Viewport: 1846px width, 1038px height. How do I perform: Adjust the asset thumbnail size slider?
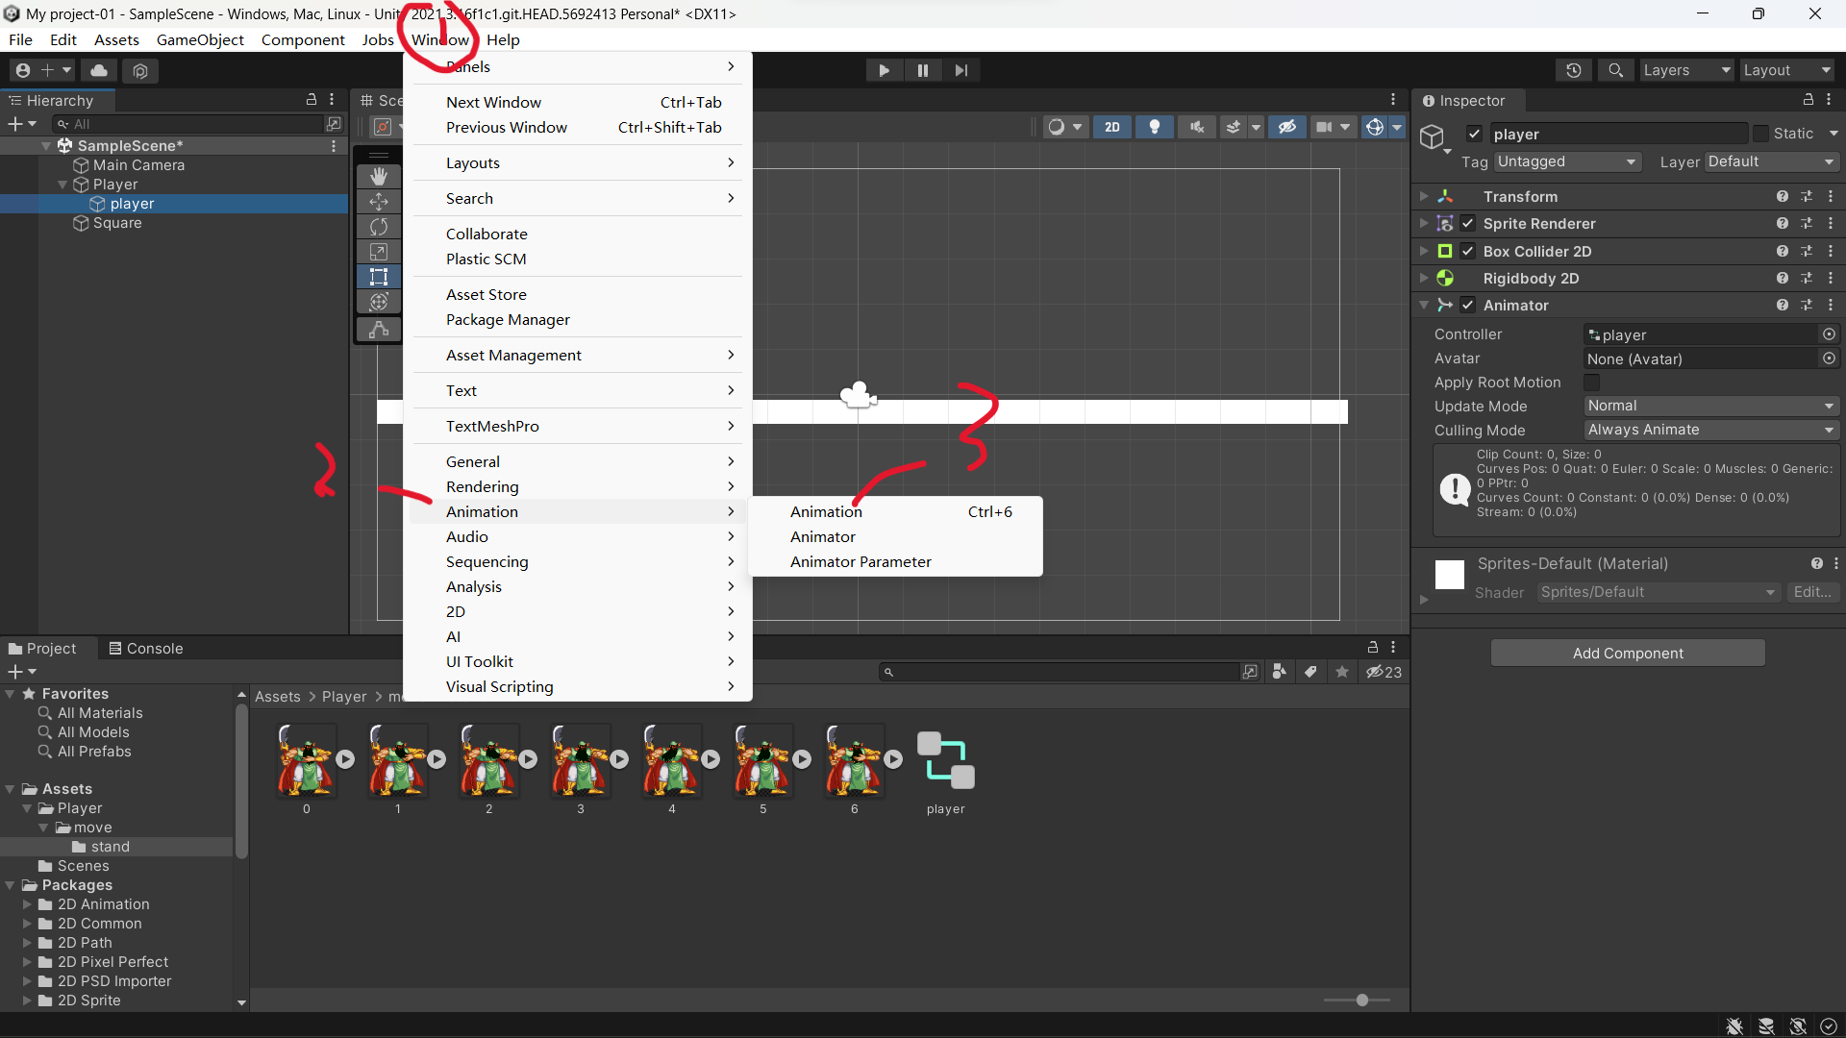pyautogui.click(x=1361, y=1001)
